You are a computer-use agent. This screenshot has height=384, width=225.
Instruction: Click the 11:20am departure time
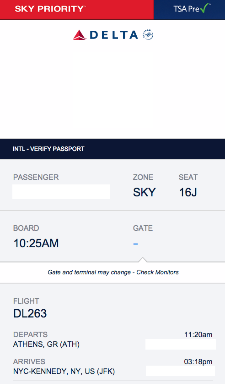(198, 334)
